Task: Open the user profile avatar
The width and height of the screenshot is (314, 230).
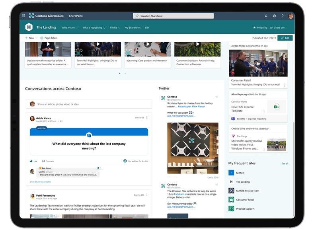Action: coord(291,16)
